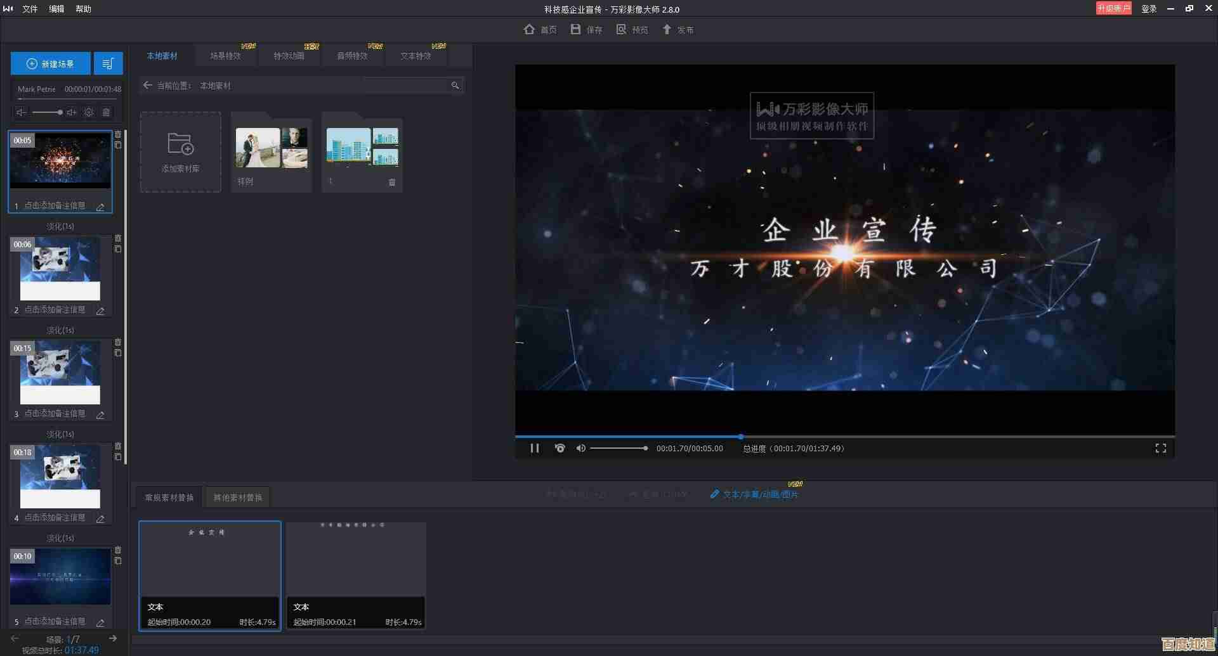This screenshot has width=1218, height=656.
Task: Delete background music track trash icon
Action: (106, 112)
